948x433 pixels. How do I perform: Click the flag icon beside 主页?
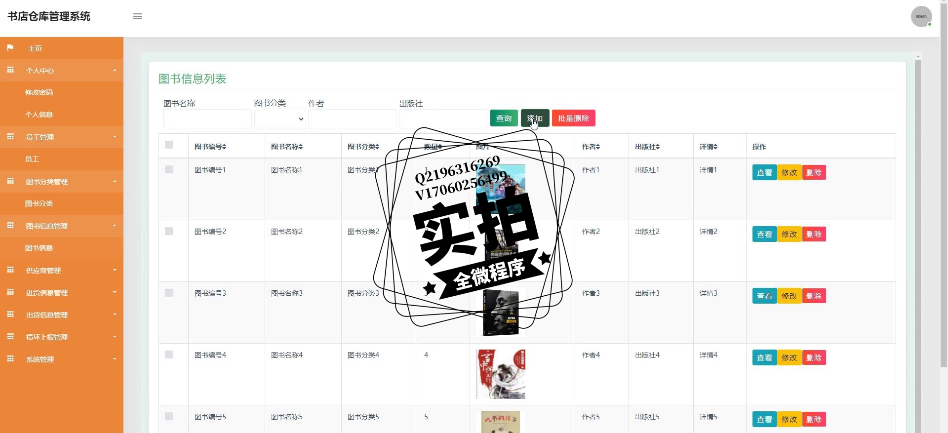click(x=10, y=48)
